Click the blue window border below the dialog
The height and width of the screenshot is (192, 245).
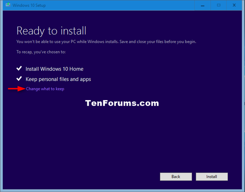click(x=122, y=190)
